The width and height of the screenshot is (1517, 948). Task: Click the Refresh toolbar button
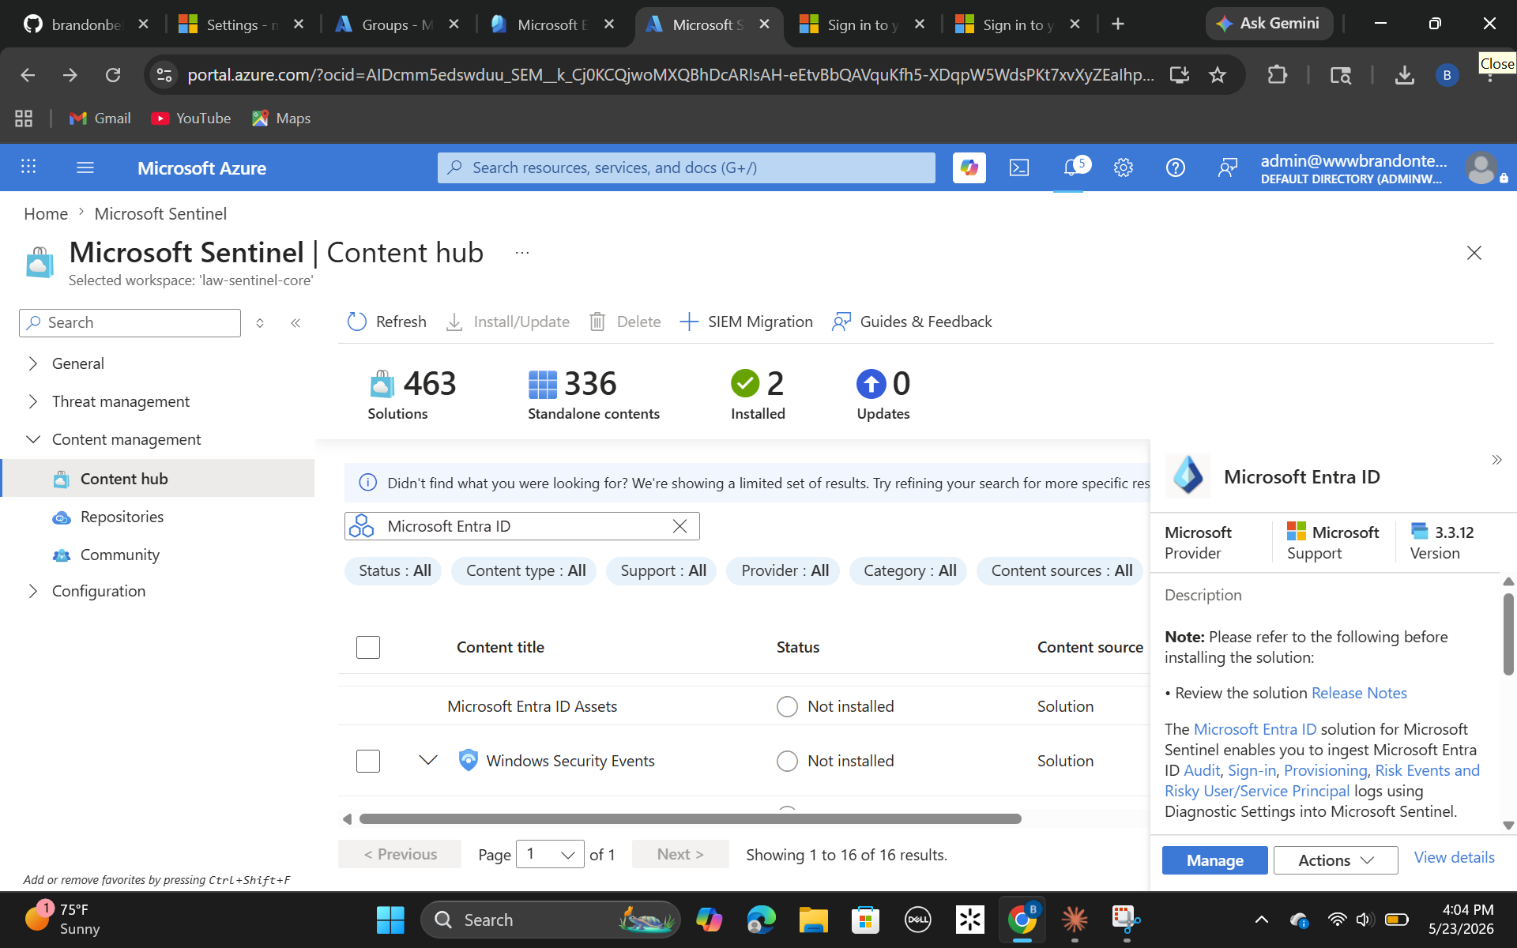(387, 322)
